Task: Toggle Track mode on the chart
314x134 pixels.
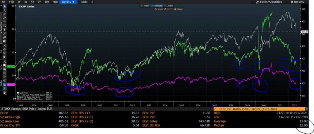Action: pos(145,6)
